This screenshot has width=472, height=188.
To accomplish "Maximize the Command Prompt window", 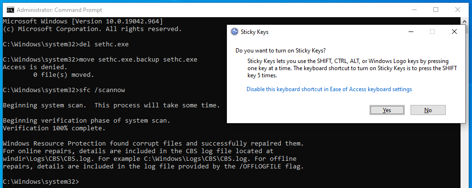I will [436, 10].
